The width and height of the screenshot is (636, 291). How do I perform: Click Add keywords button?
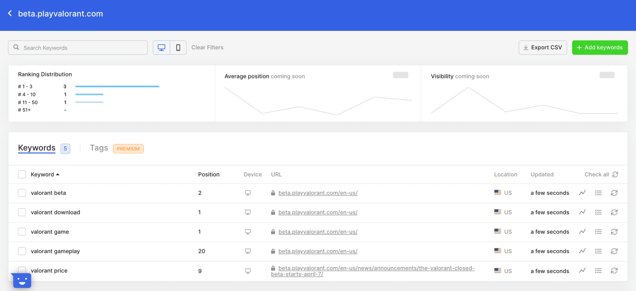click(x=600, y=47)
